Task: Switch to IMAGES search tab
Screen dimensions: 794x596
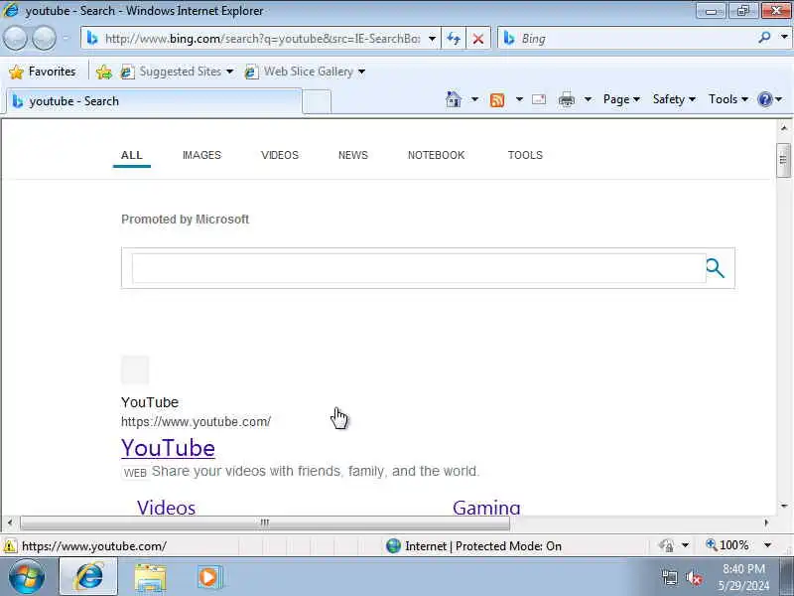Action: pos(201,155)
